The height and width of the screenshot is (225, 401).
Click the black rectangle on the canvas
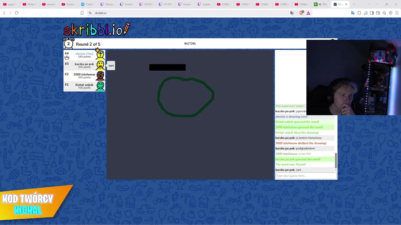(167, 67)
